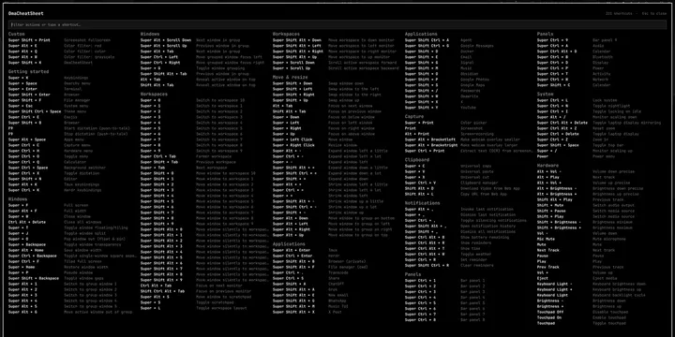Select the 'Background switcher' shortcut row
The image size is (675, 337).
click(72, 168)
